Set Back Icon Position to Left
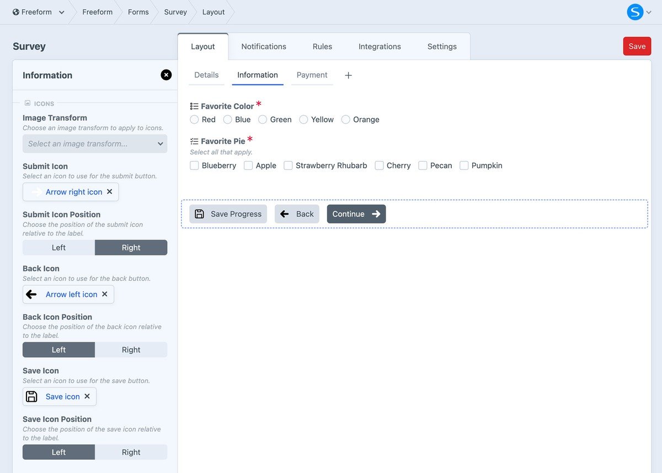This screenshot has width=662, height=473. 58,349
